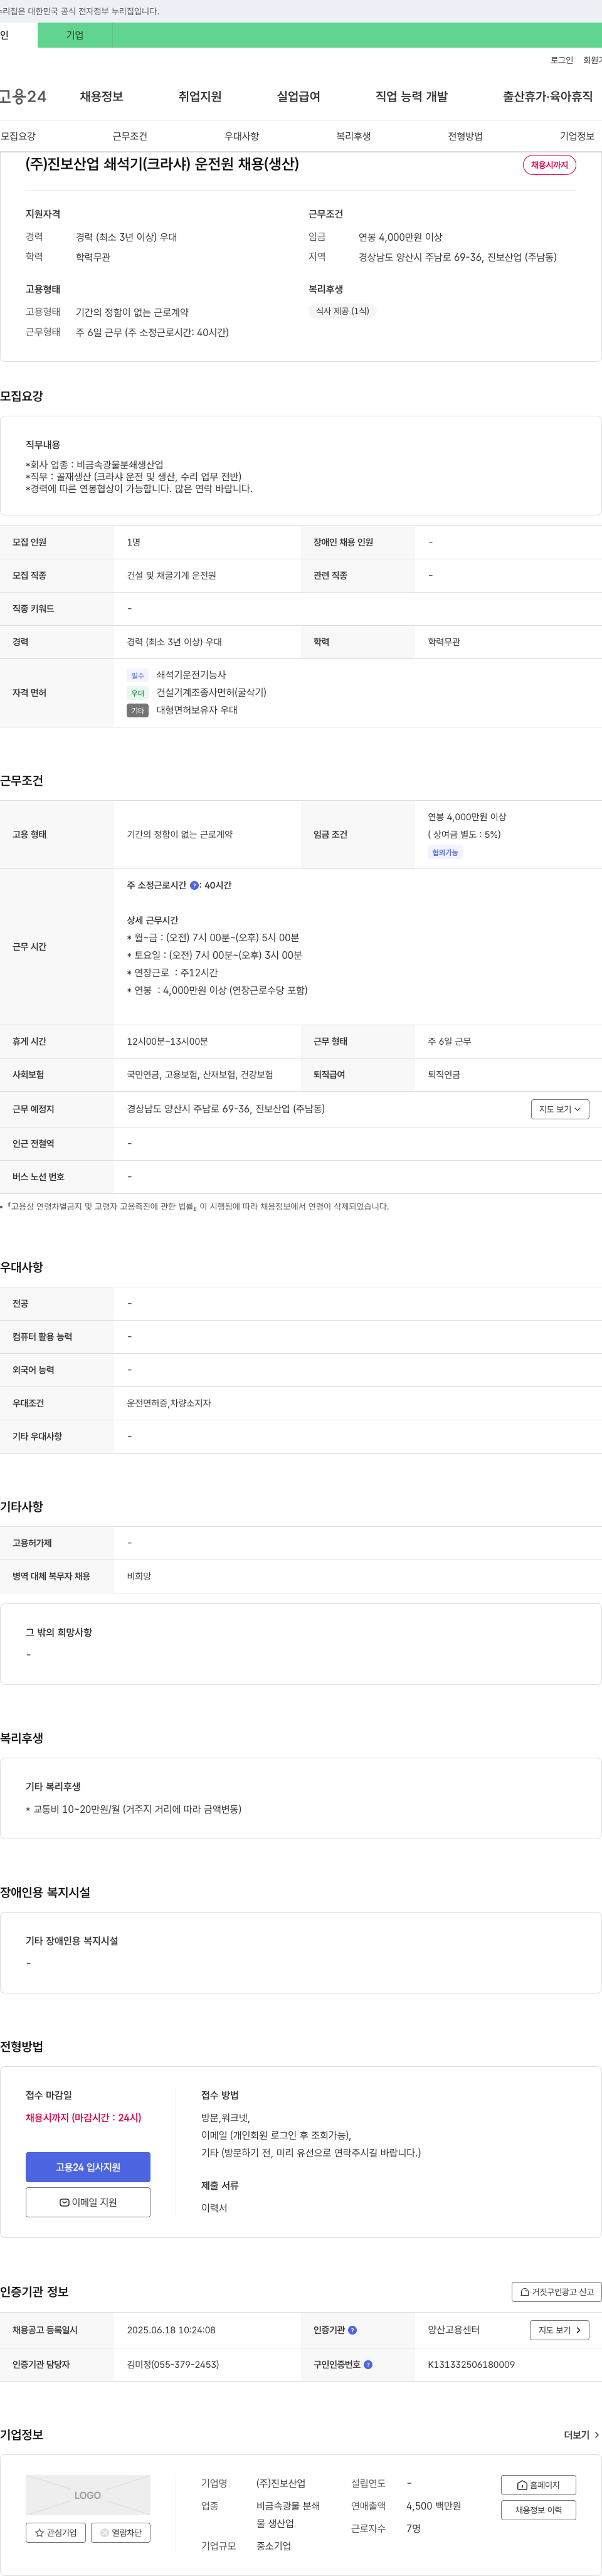
Task: Click 운전면허증,차량소지자 우대조건 value
Action: [169, 1404]
